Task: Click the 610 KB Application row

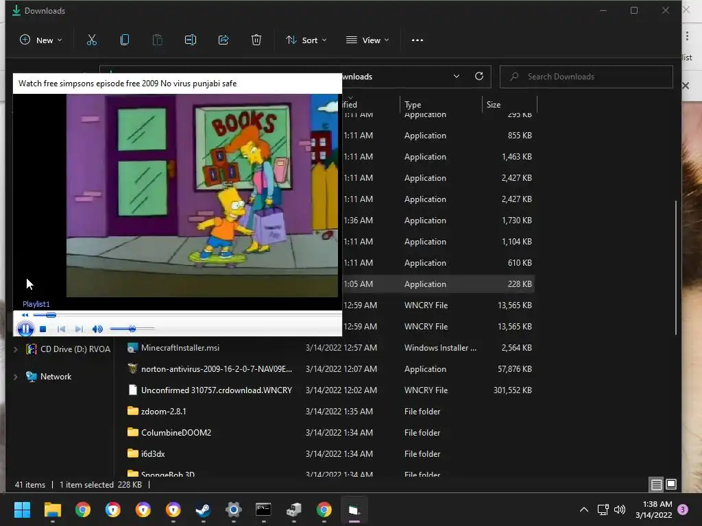Action: pos(438,263)
